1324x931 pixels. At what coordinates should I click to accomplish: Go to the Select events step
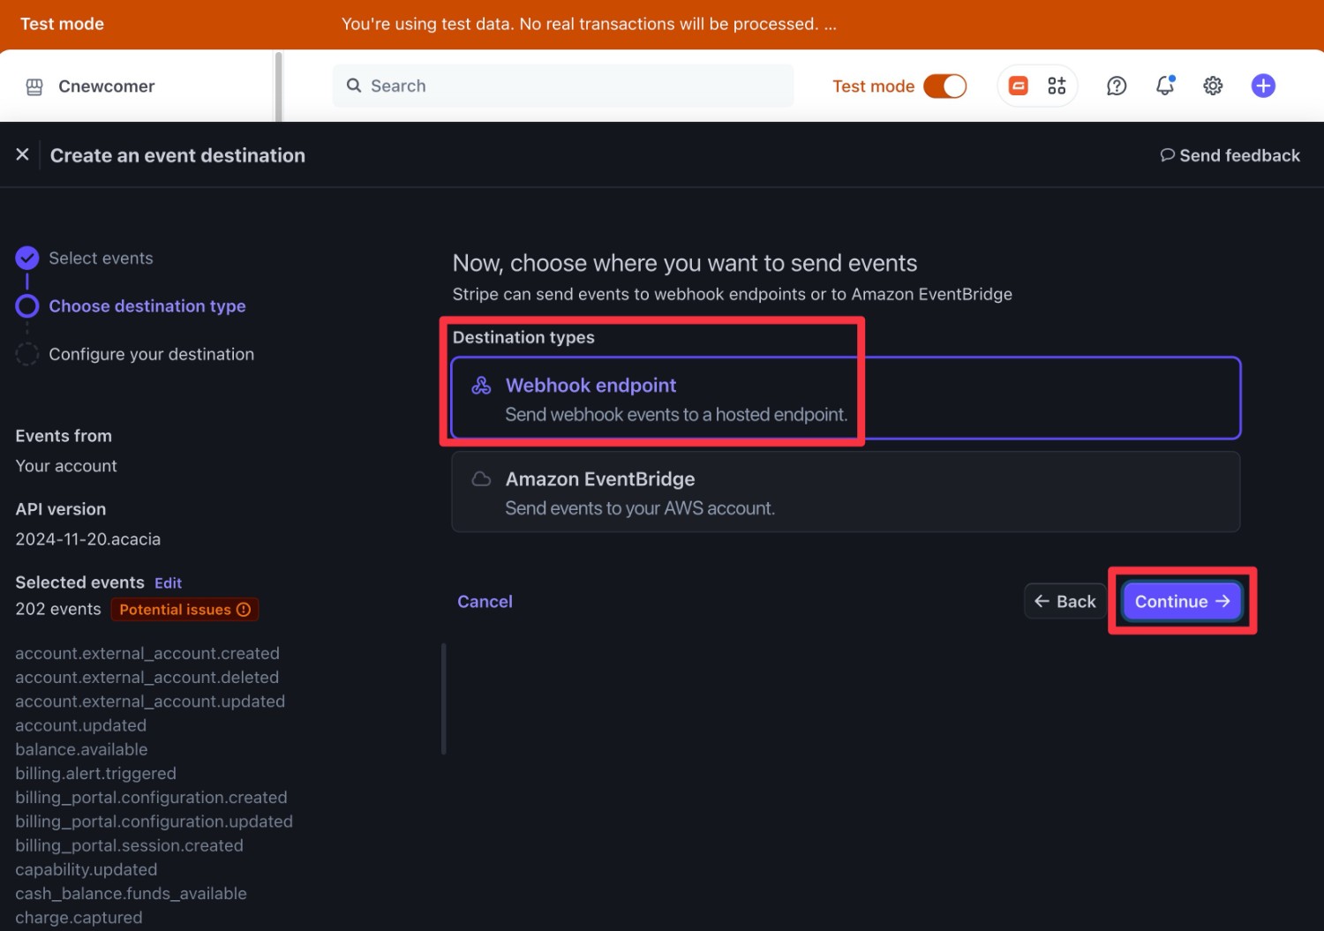[x=101, y=259]
